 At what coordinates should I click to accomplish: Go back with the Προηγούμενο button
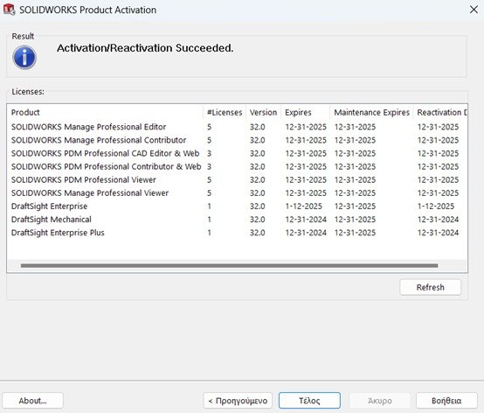(x=238, y=401)
